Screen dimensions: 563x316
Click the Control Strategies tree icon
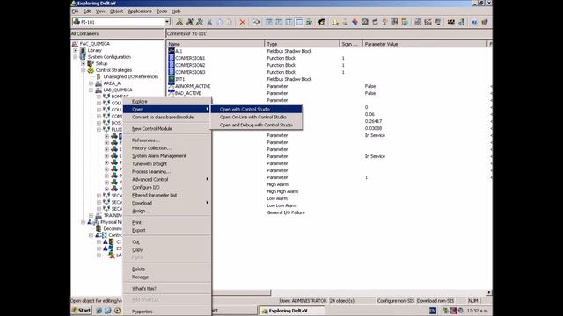tap(91, 70)
